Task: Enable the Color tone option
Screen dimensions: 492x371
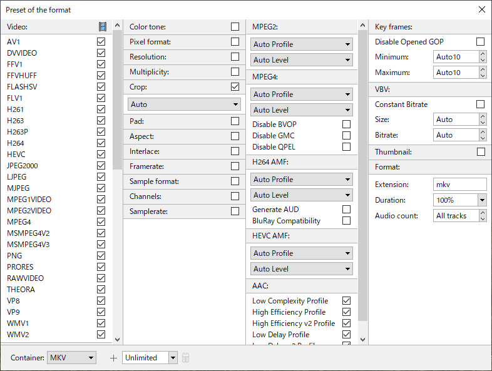Action: pyautogui.click(x=235, y=27)
